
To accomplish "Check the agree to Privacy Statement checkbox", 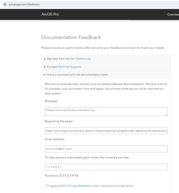I will pos(46,186).
